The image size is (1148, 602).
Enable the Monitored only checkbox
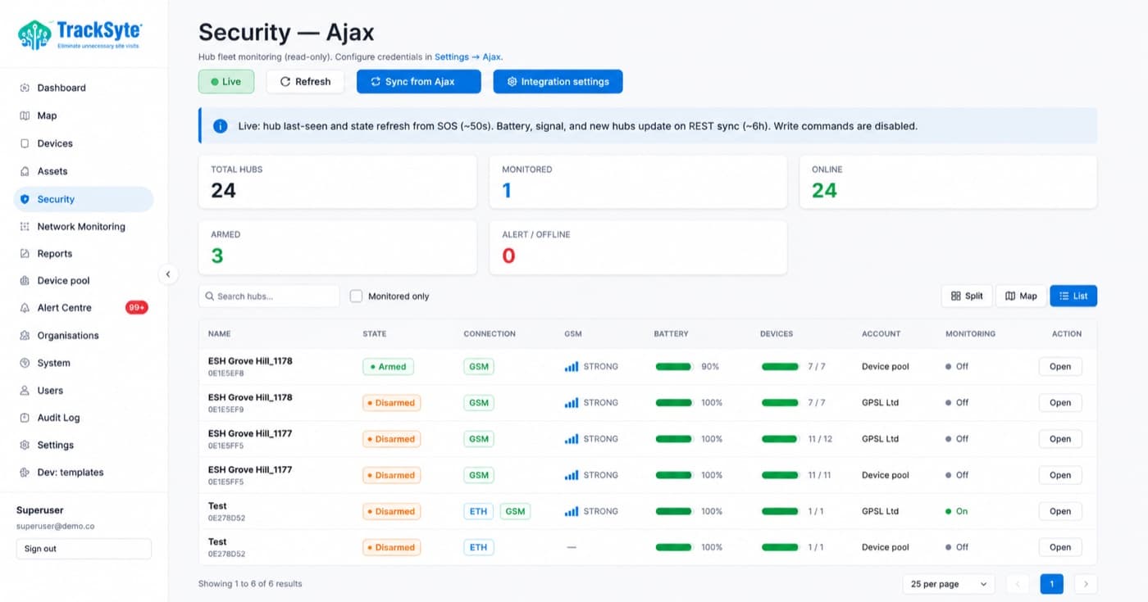[356, 296]
